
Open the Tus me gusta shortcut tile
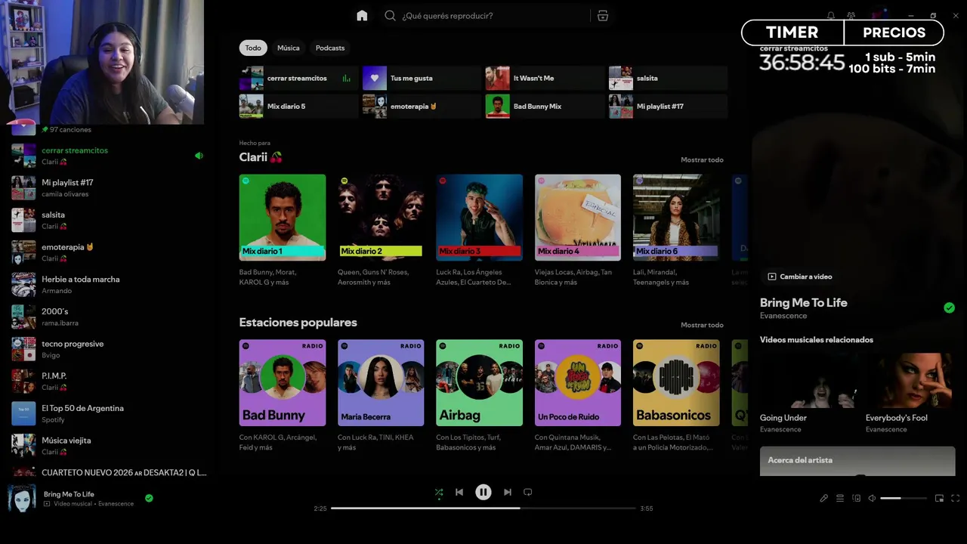point(422,78)
